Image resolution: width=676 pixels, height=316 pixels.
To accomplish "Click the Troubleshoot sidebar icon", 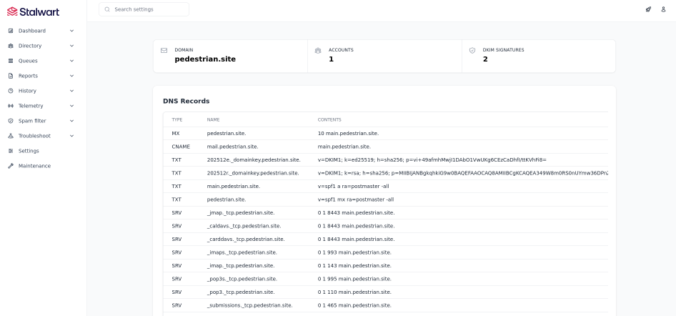I will pos(11,136).
